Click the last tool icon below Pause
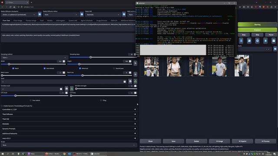This screenshot has width=278, height=156. pyautogui.click(x=274, y=41)
